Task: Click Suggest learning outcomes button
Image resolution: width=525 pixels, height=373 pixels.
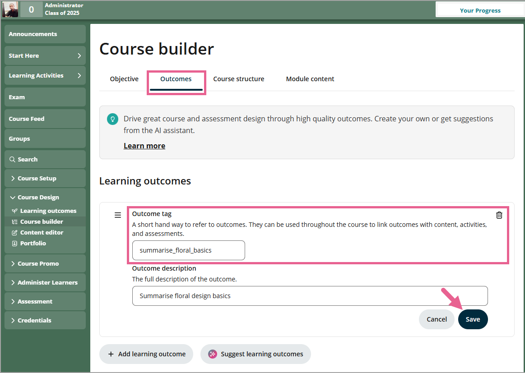Action: click(x=256, y=354)
